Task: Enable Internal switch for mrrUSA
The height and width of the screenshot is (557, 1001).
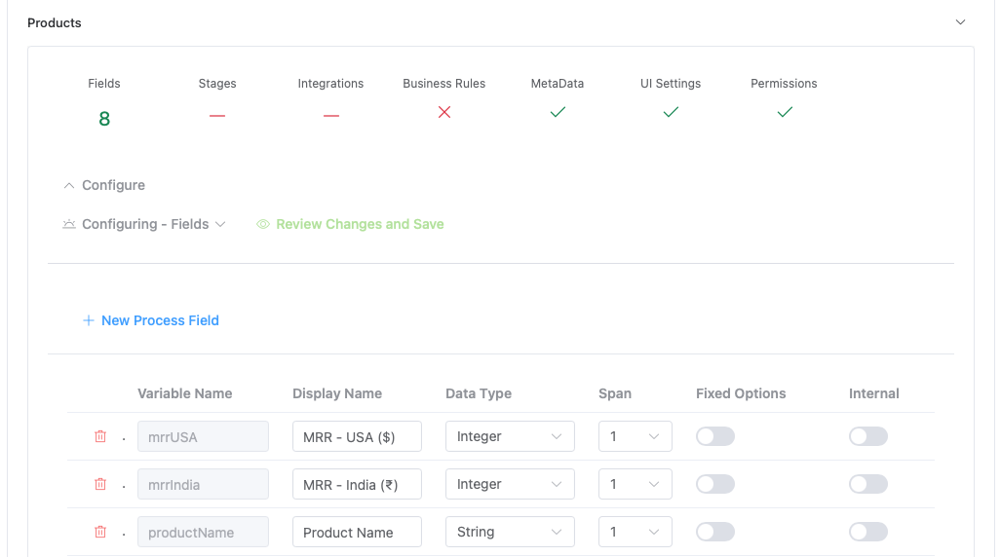Action: coord(868,436)
